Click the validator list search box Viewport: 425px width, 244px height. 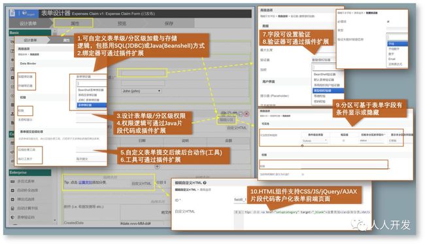pos(328,67)
